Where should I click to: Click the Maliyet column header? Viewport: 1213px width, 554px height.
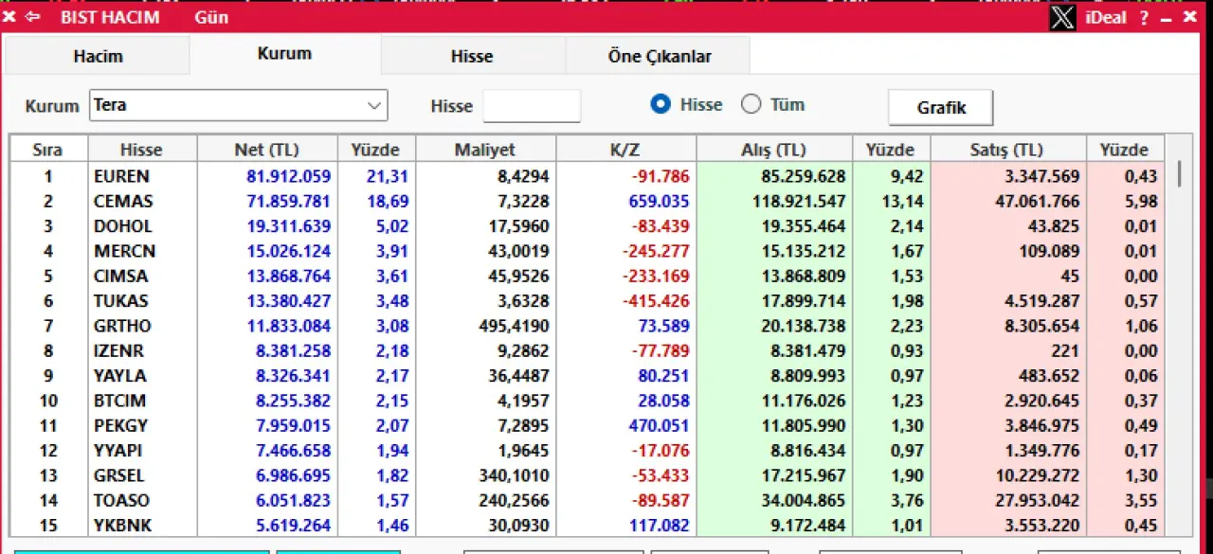click(484, 150)
